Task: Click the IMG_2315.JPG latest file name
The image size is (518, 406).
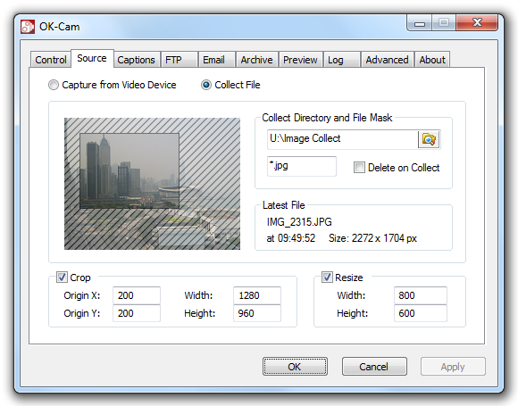Action: (299, 222)
